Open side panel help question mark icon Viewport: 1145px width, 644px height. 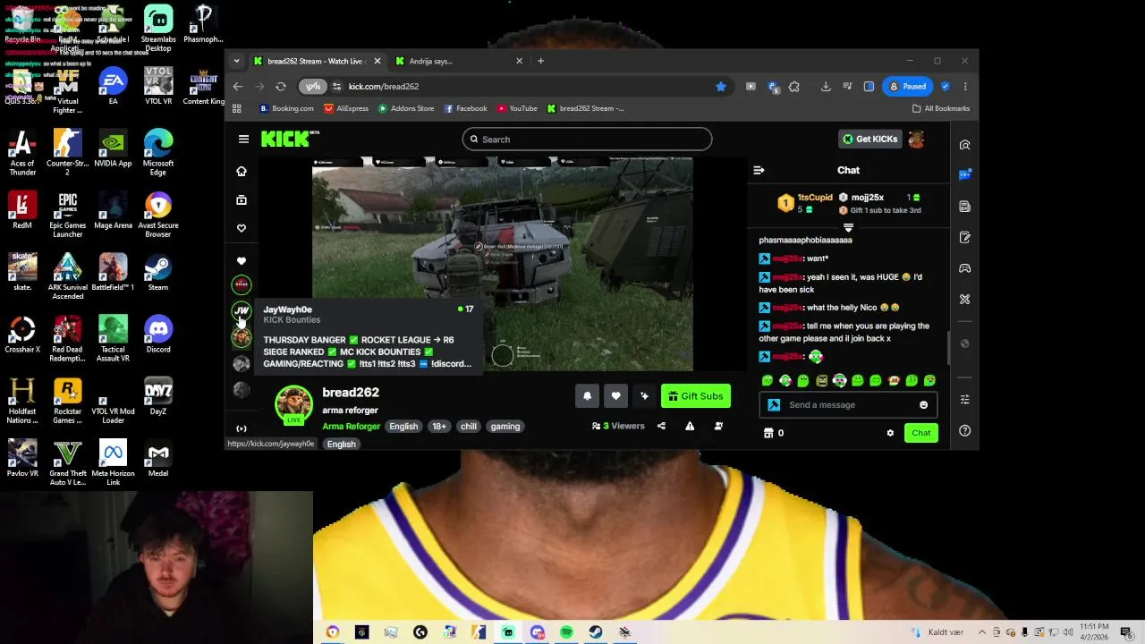[x=964, y=431]
